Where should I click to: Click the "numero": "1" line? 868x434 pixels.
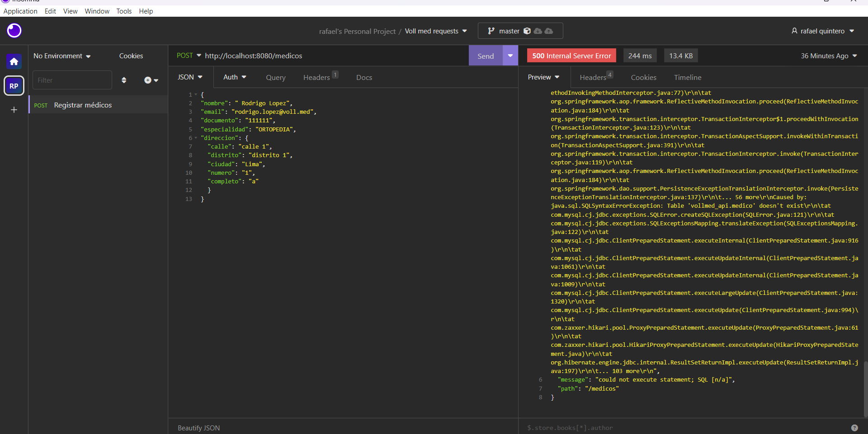click(x=231, y=173)
